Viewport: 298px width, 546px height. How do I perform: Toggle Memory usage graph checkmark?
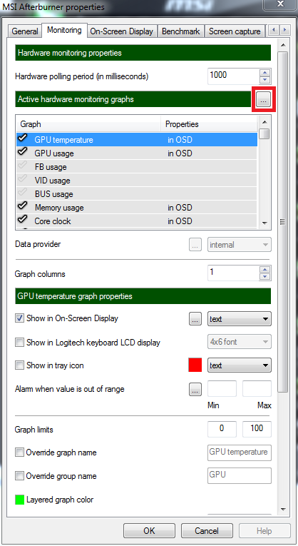pyautogui.click(x=23, y=207)
